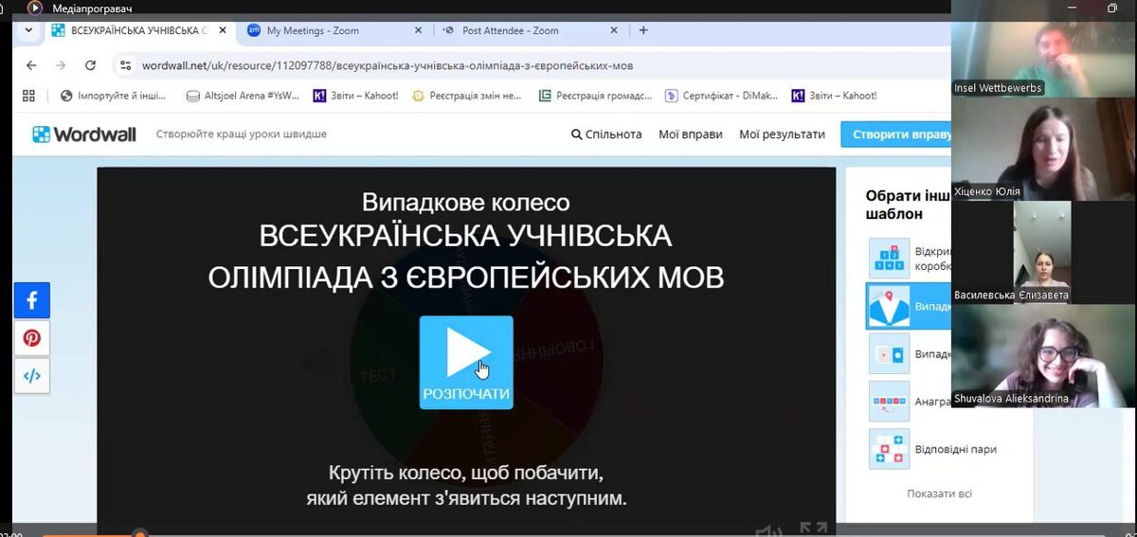Start the wheel with РОЗПОЧАТИ play button
1137x537 pixels.
click(466, 362)
